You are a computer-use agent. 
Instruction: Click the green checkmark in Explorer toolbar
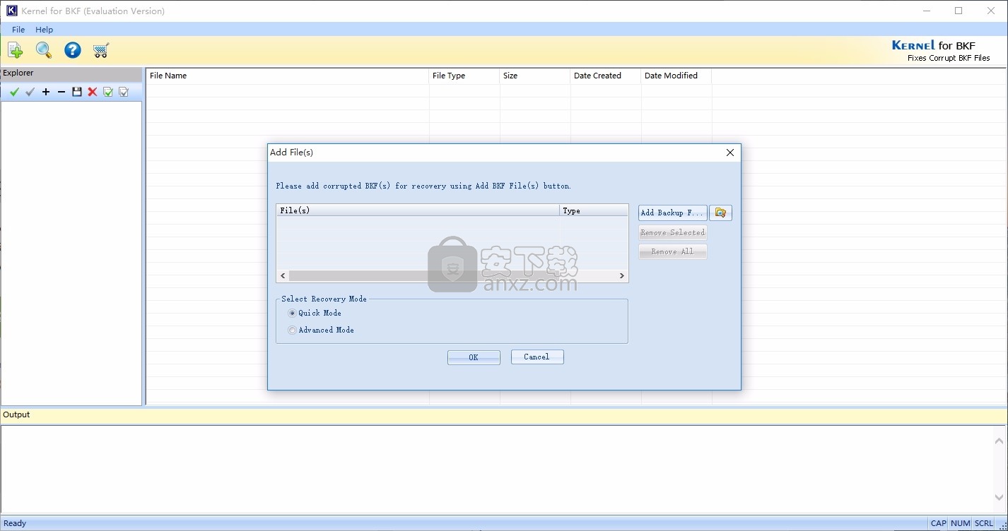tap(14, 92)
